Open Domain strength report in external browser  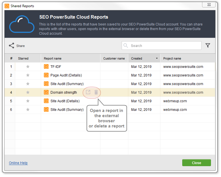[88, 93]
